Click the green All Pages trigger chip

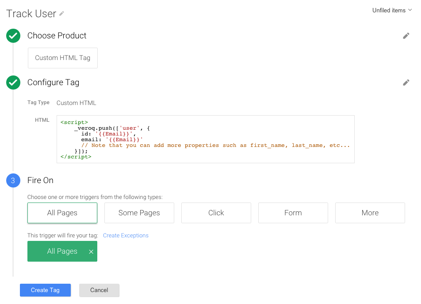(x=62, y=251)
